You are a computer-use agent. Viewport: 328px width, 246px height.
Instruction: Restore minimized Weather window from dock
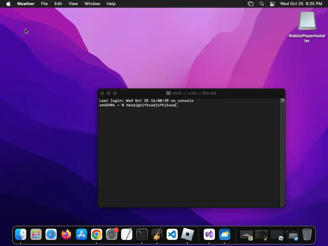pyautogui.click(x=292, y=235)
